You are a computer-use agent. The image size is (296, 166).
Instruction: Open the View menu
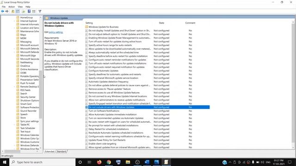[20, 6]
